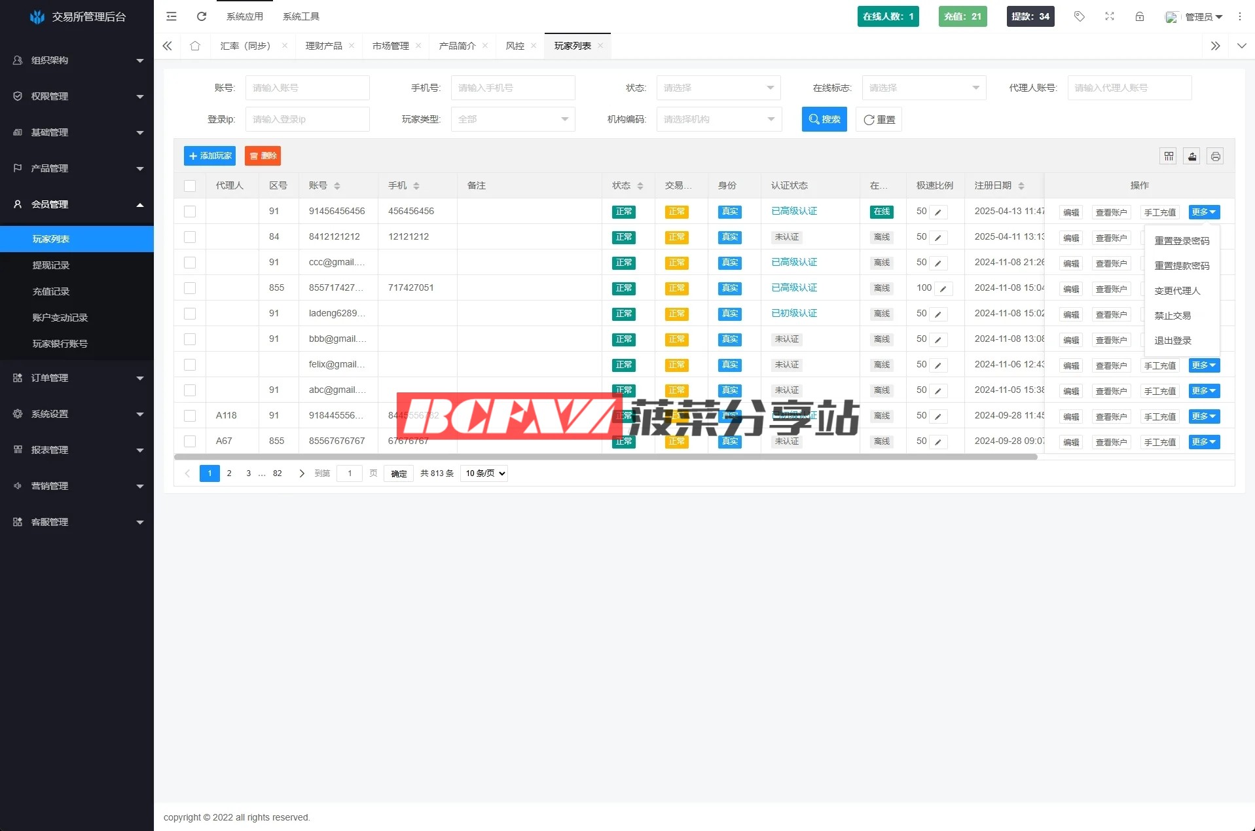This screenshot has width=1255, height=831.
Task: Click the horizontal scrollbar below the table
Action: pos(606,456)
